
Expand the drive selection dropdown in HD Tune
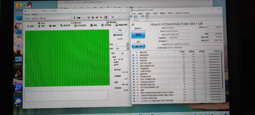(x=70, y=18)
